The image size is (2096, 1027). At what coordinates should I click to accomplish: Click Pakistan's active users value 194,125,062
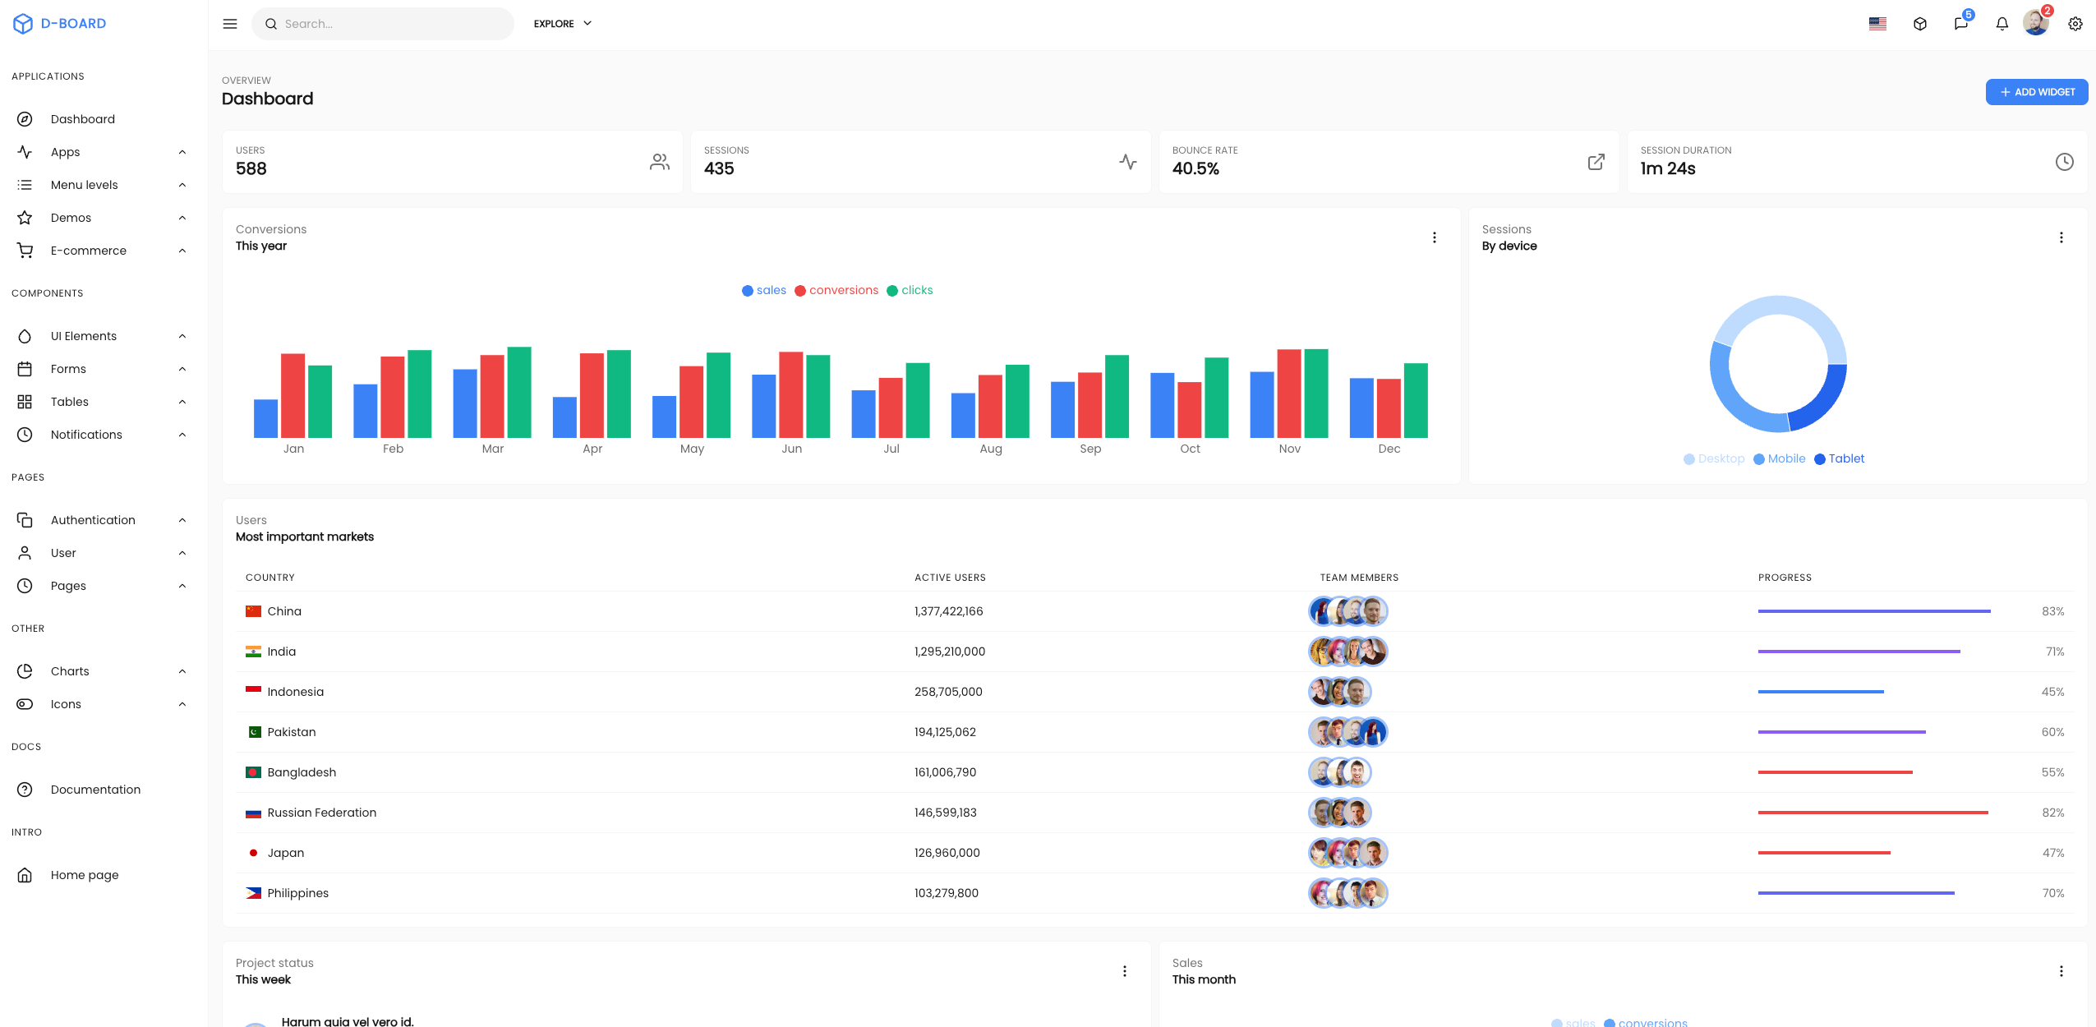coord(945,732)
